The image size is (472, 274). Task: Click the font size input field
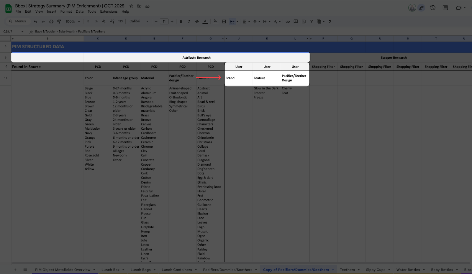pyautogui.click(x=164, y=22)
